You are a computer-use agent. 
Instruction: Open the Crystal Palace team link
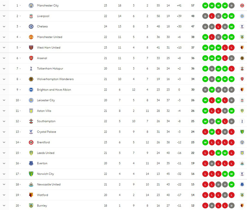(47, 132)
